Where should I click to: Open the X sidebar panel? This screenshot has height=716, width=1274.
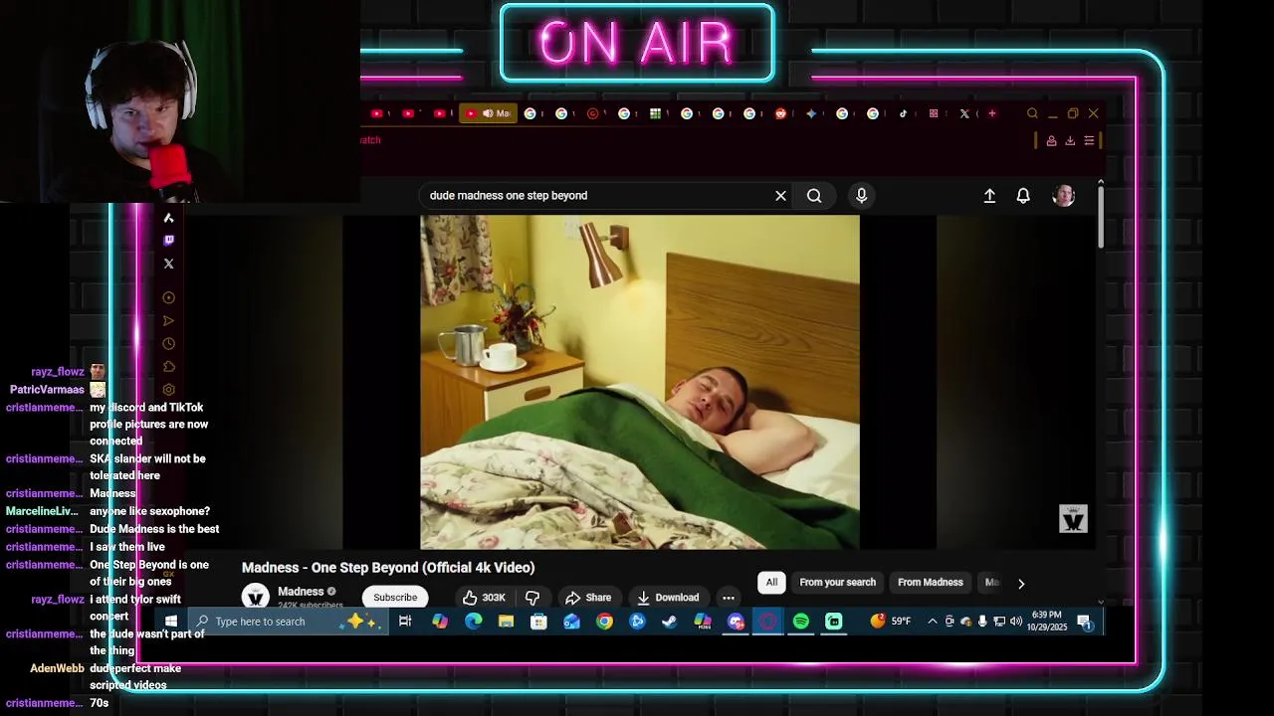168,264
